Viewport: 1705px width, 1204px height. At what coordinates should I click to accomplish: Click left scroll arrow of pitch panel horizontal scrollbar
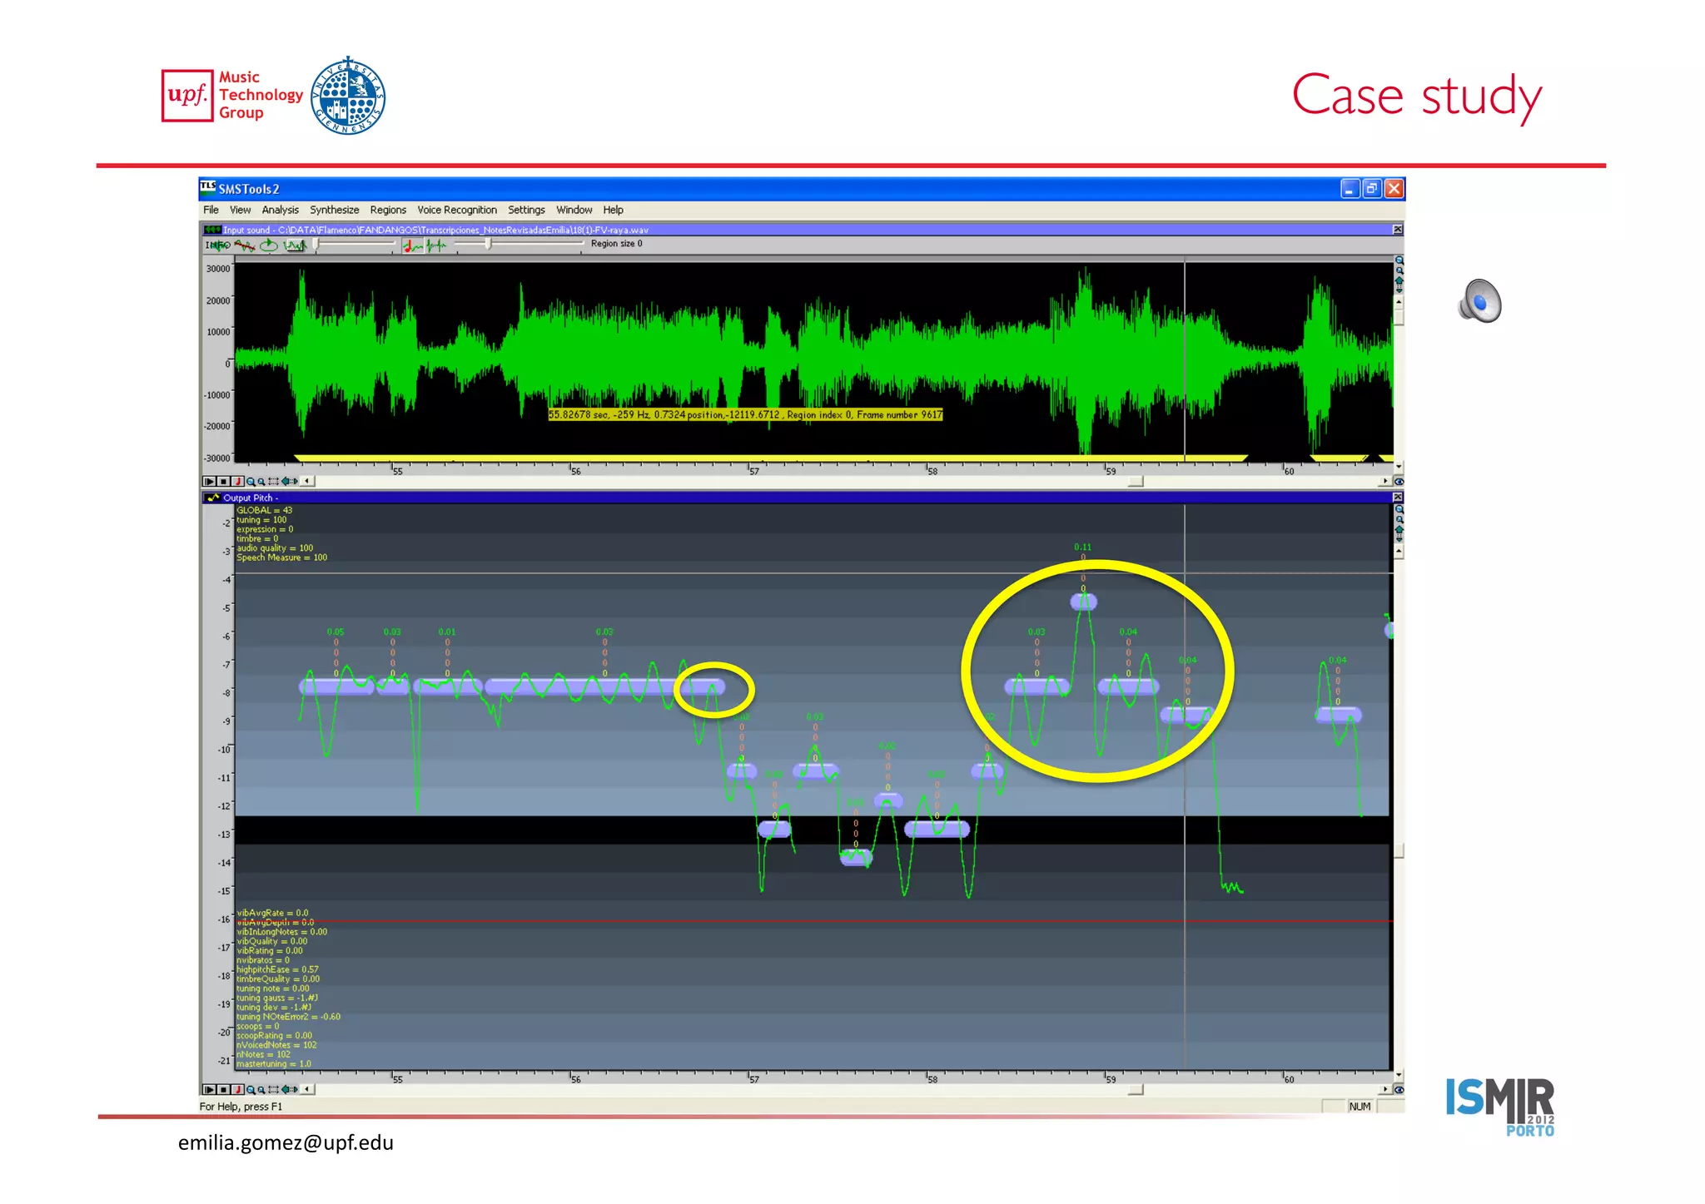pyautogui.click(x=308, y=1089)
